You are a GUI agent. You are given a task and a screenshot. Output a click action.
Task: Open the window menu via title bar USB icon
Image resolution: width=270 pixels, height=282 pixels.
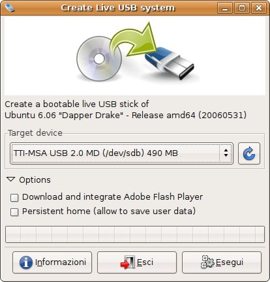[9, 8]
